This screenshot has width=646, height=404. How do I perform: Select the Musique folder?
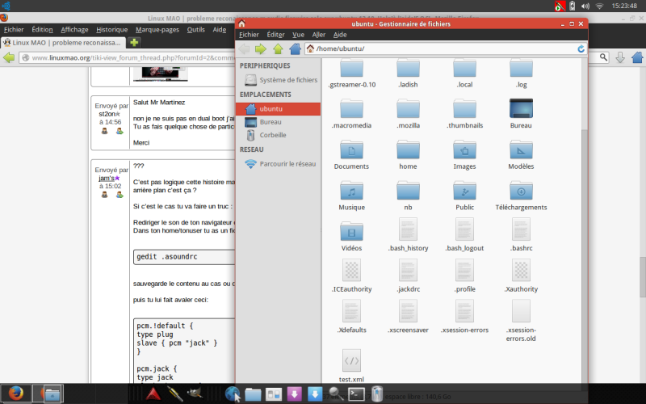coord(351,196)
